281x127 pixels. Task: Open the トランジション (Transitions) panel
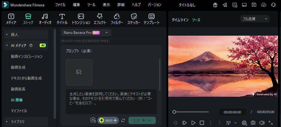click(x=81, y=19)
